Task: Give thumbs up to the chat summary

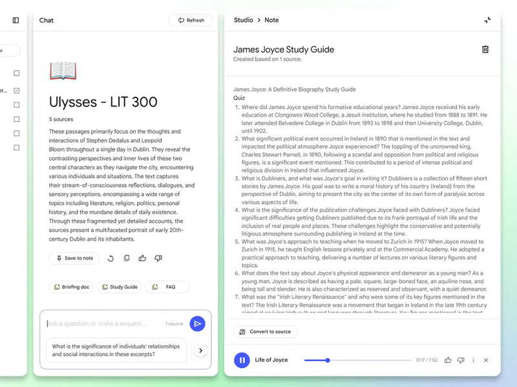Action: 142,259
